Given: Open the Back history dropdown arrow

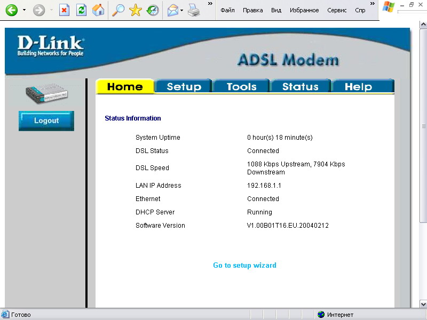Looking at the screenshot, I should pos(24,10).
